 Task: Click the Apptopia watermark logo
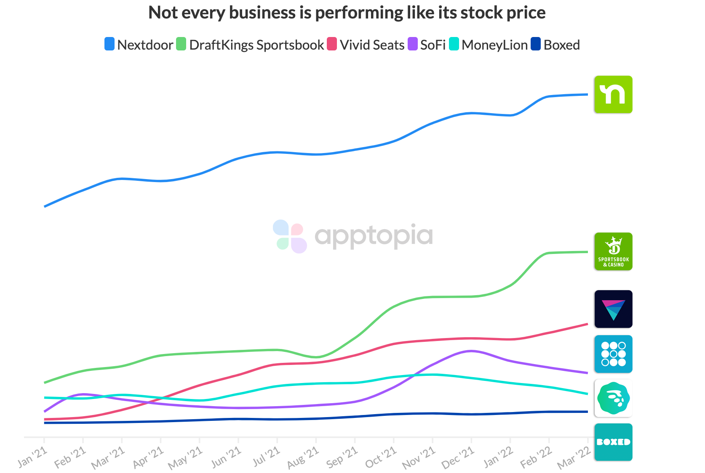(x=353, y=236)
